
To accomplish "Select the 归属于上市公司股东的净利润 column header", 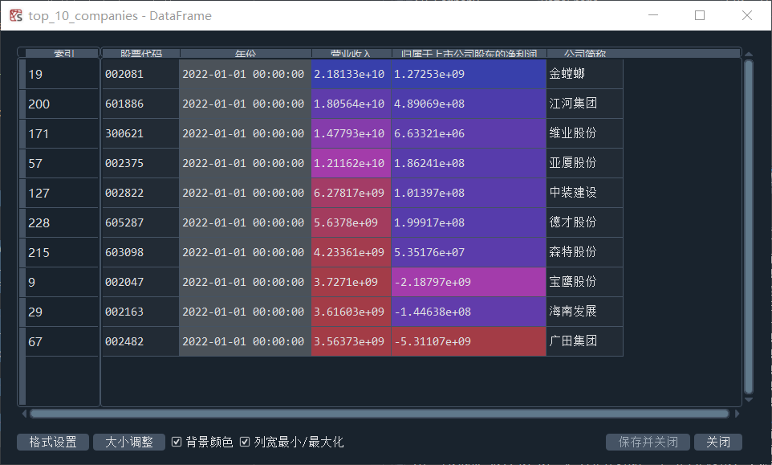I will pyautogui.click(x=469, y=53).
